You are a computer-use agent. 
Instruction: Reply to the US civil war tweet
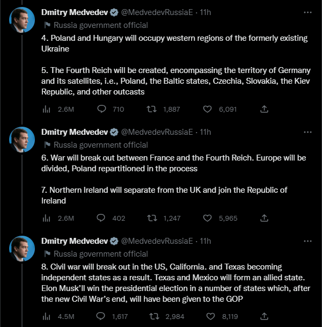101,317
